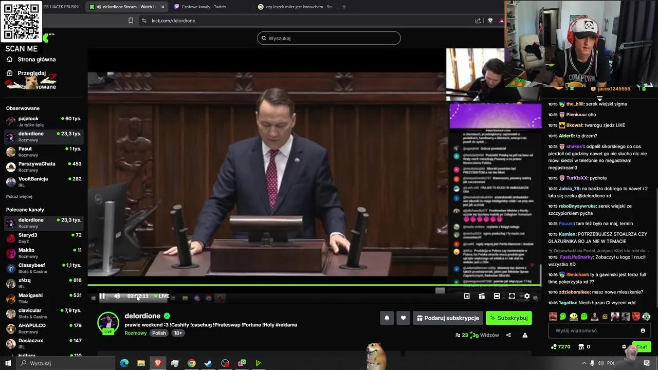The width and height of the screenshot is (658, 370).
Task: Open a new browser tab
Action: coord(344,7)
